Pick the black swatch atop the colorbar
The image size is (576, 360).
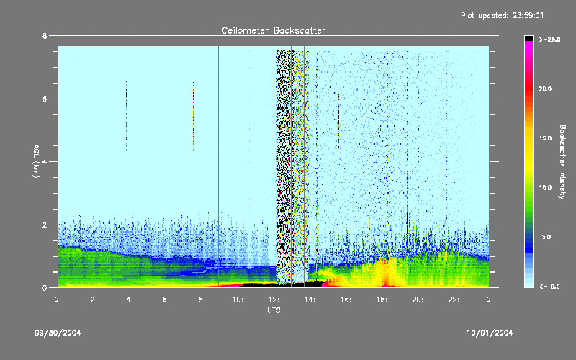(528, 38)
